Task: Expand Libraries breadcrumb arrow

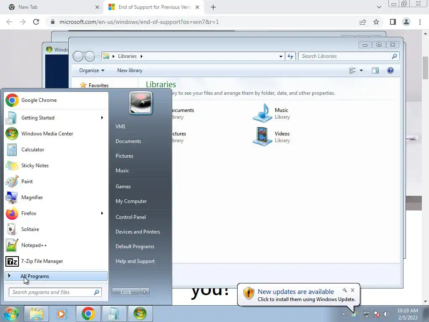Action: tap(142, 57)
